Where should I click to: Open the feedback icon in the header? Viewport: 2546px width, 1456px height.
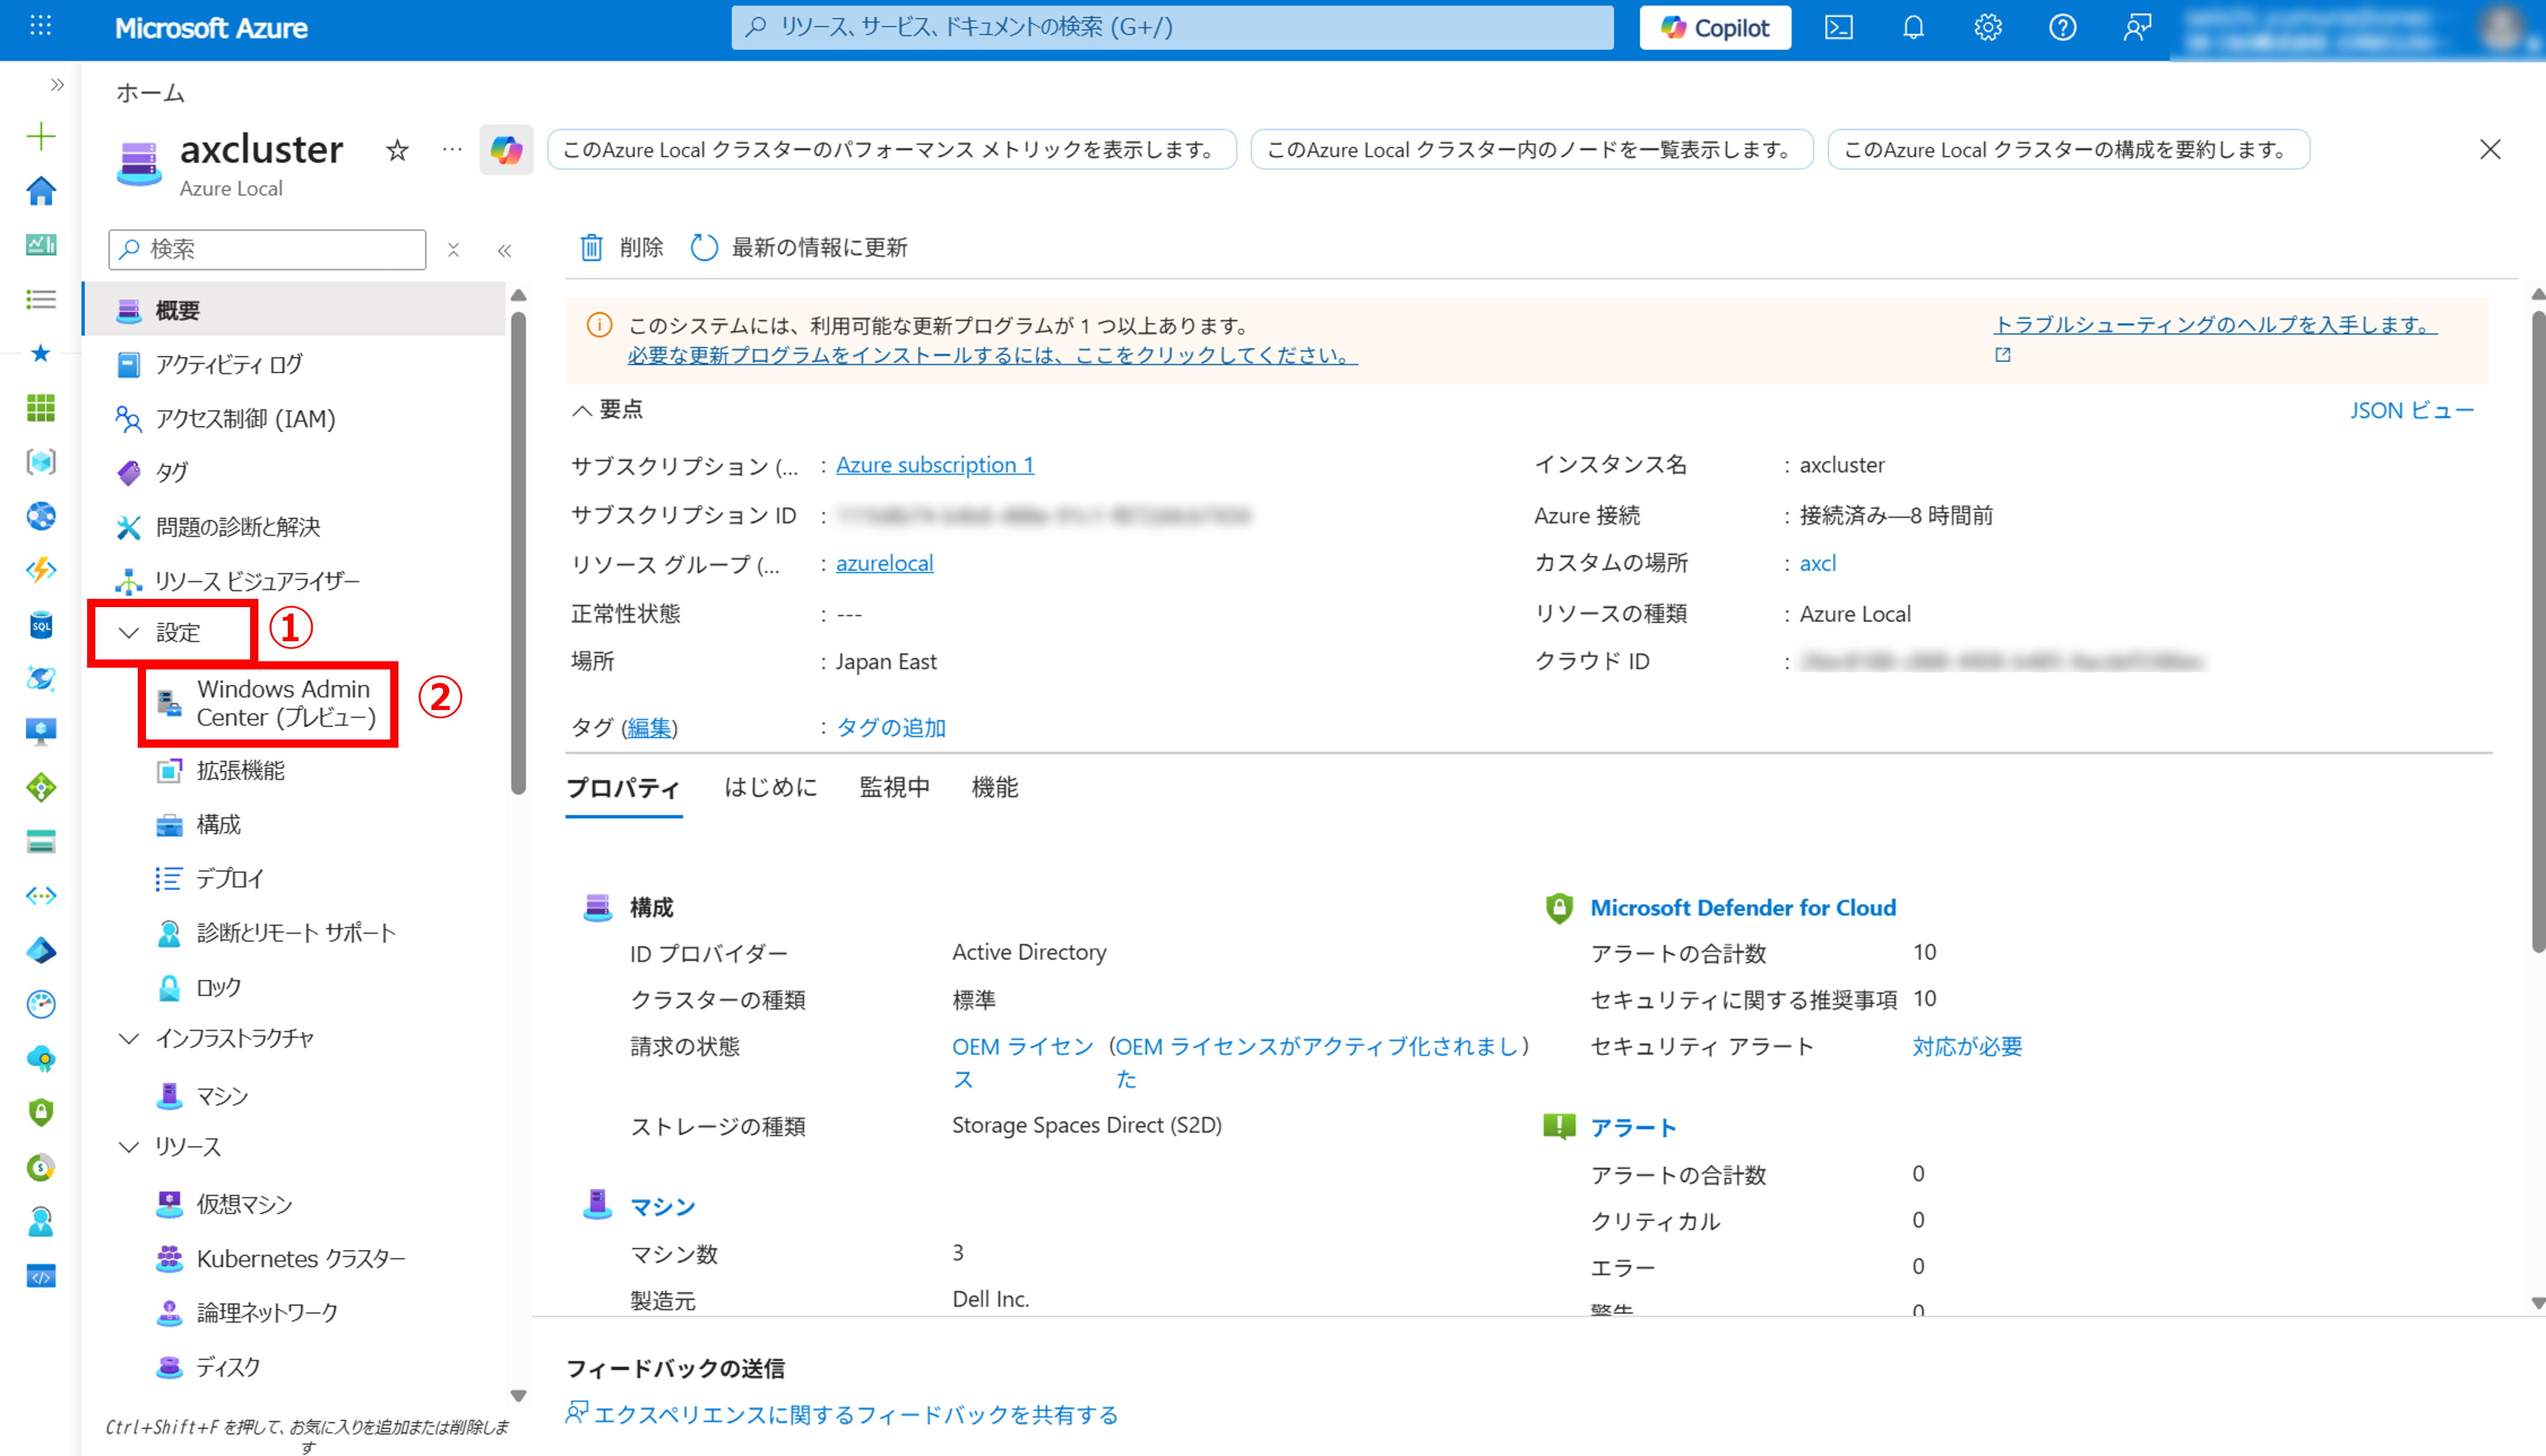click(2137, 27)
